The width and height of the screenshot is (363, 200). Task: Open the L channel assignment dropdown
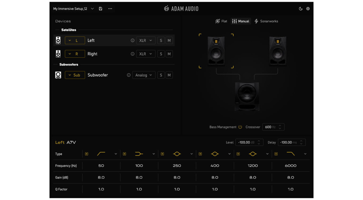(x=75, y=40)
